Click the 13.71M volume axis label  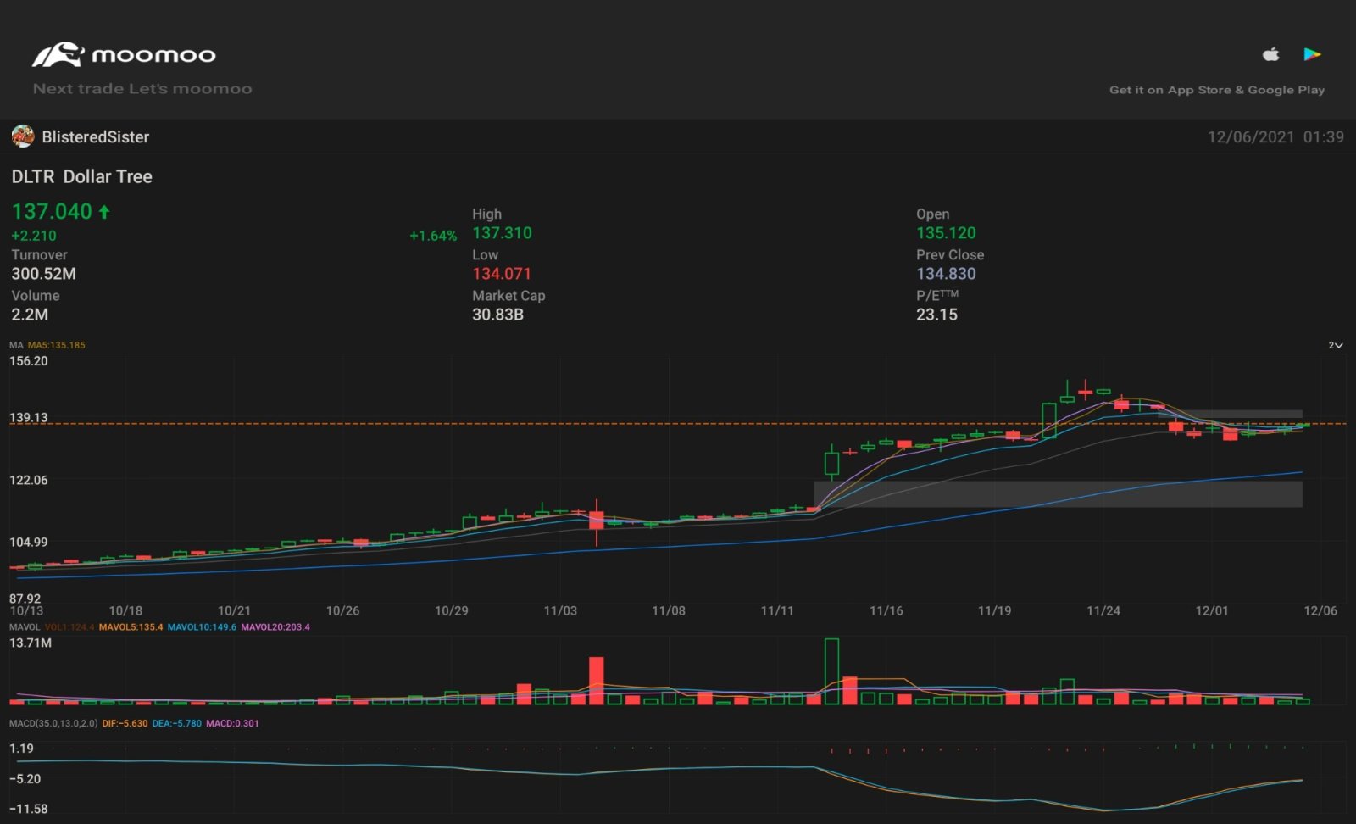point(31,643)
